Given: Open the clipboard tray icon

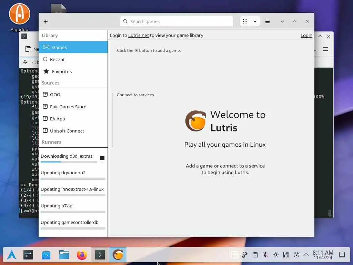Looking at the screenshot, I should [x=255, y=255].
